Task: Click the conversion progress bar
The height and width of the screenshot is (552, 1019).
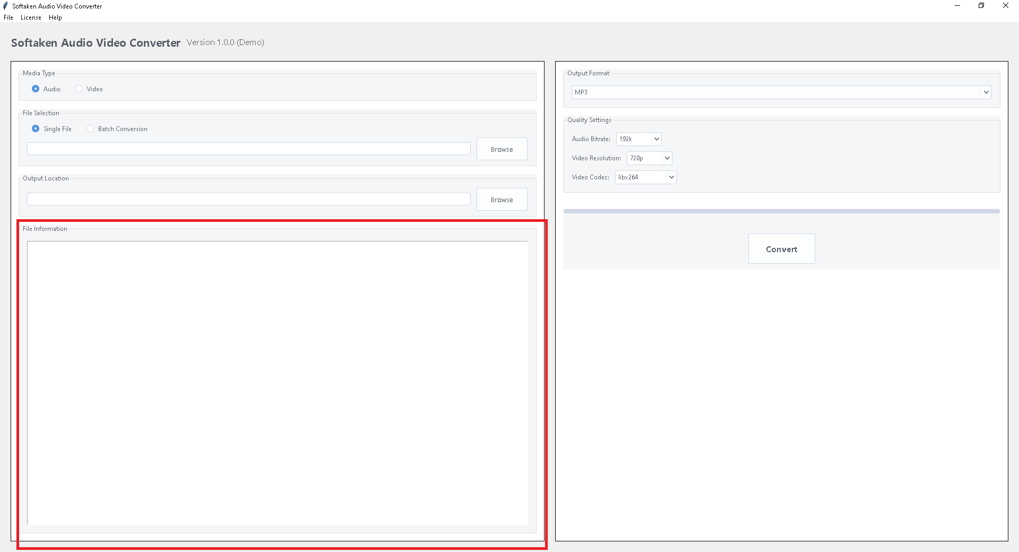Action: pyautogui.click(x=782, y=211)
